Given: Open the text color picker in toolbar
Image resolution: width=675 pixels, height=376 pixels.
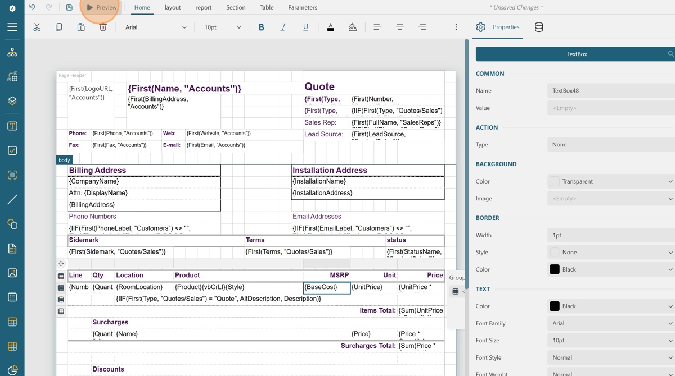Looking at the screenshot, I should (330, 27).
